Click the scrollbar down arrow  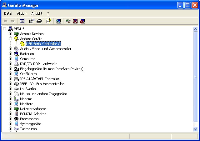click(195, 129)
